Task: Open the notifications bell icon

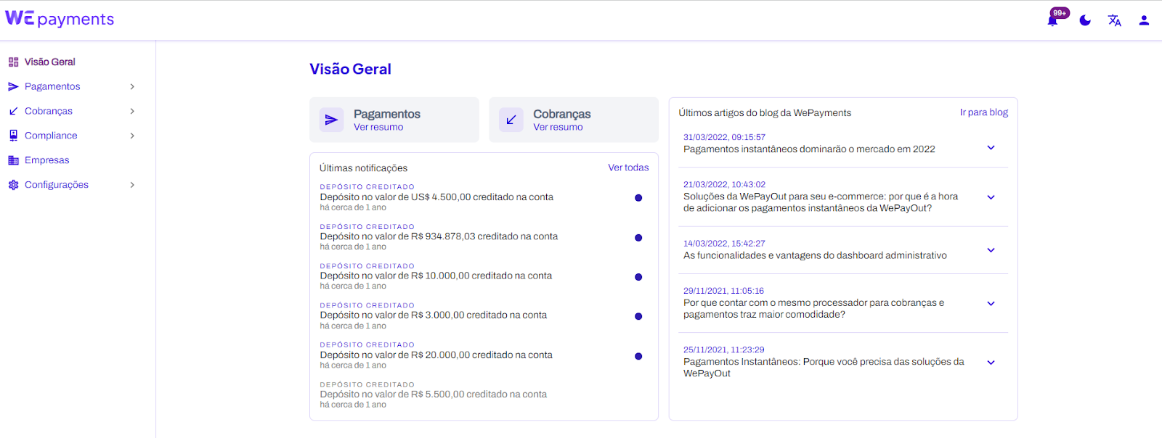Action: click(1052, 21)
